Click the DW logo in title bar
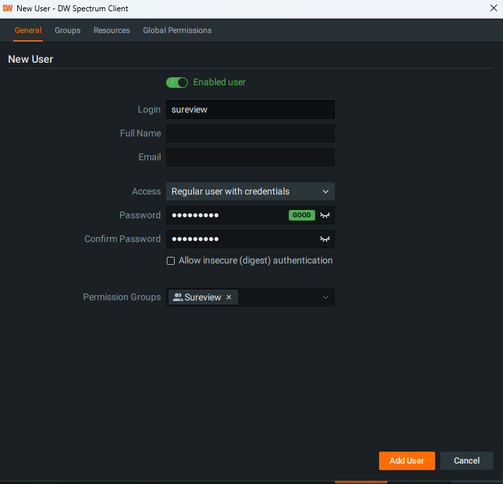Viewport: 503px width, 484px height. pyautogui.click(x=8, y=8)
